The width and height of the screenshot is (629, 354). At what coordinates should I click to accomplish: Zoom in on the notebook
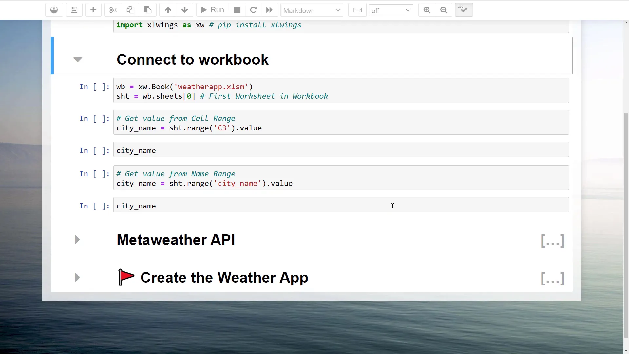pos(427,10)
